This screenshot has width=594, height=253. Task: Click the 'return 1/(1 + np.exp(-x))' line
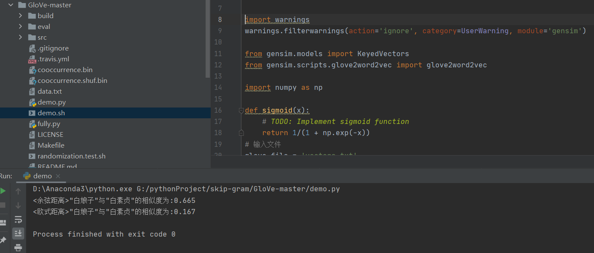316,133
